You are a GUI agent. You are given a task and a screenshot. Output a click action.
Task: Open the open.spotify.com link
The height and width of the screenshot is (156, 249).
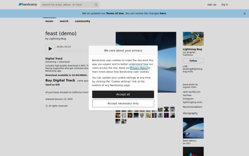pyautogui.click(x=191, y=92)
